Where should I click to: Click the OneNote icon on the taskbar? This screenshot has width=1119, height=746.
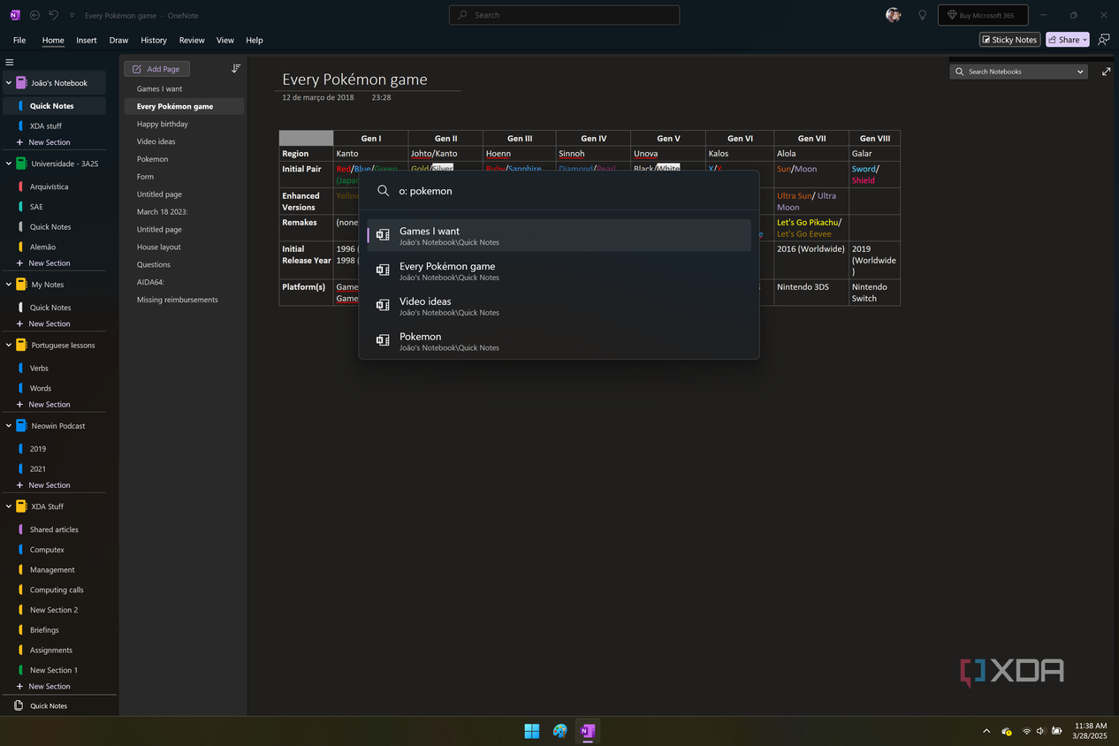point(587,731)
